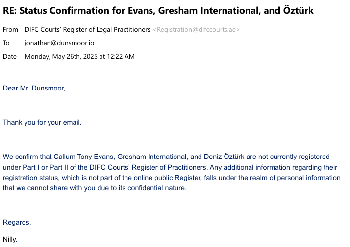Click the signature name "Nilly."
Screen dimensions: 350x247
[x=10, y=240]
